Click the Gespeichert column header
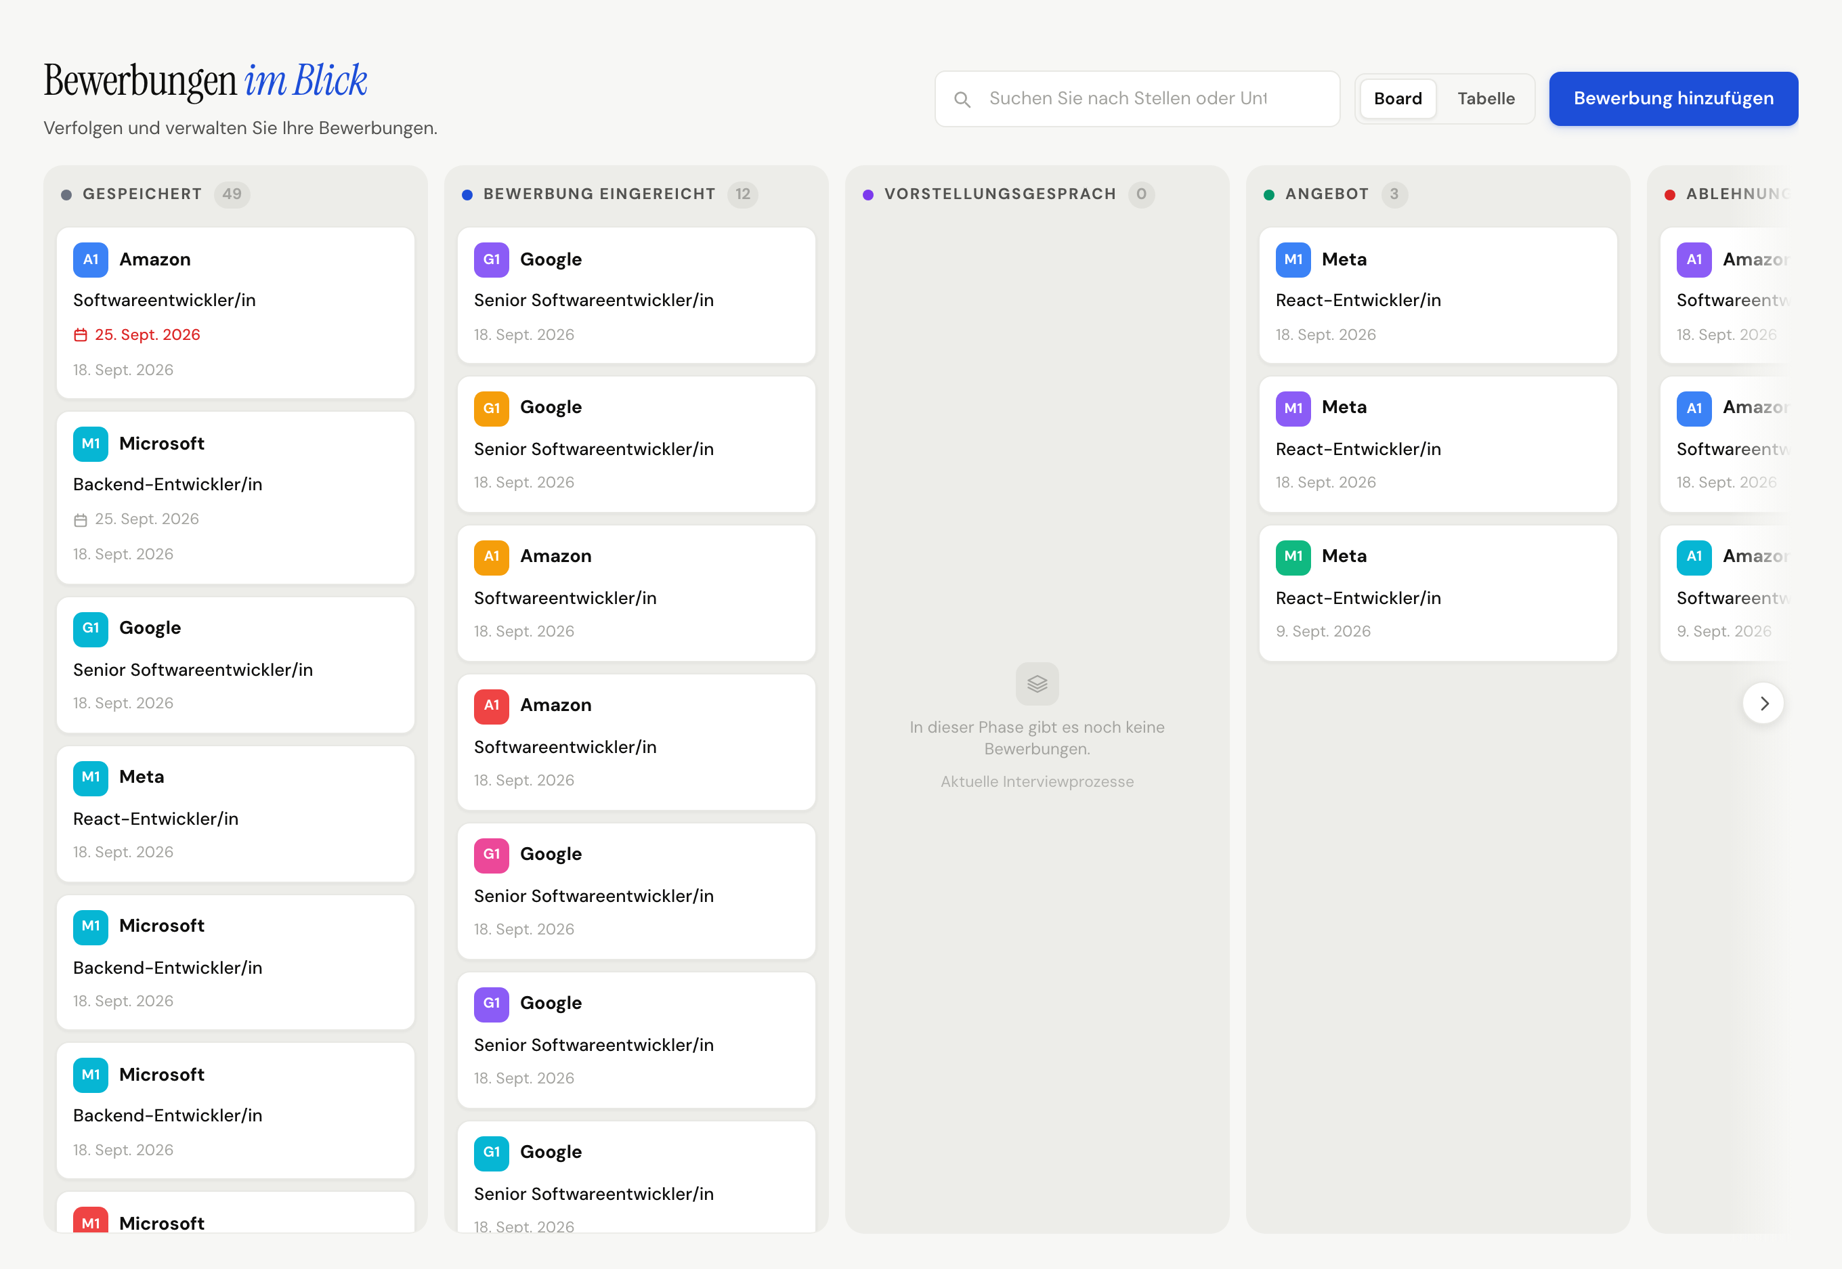Viewport: 1842px width, 1269px height. tap(142, 194)
